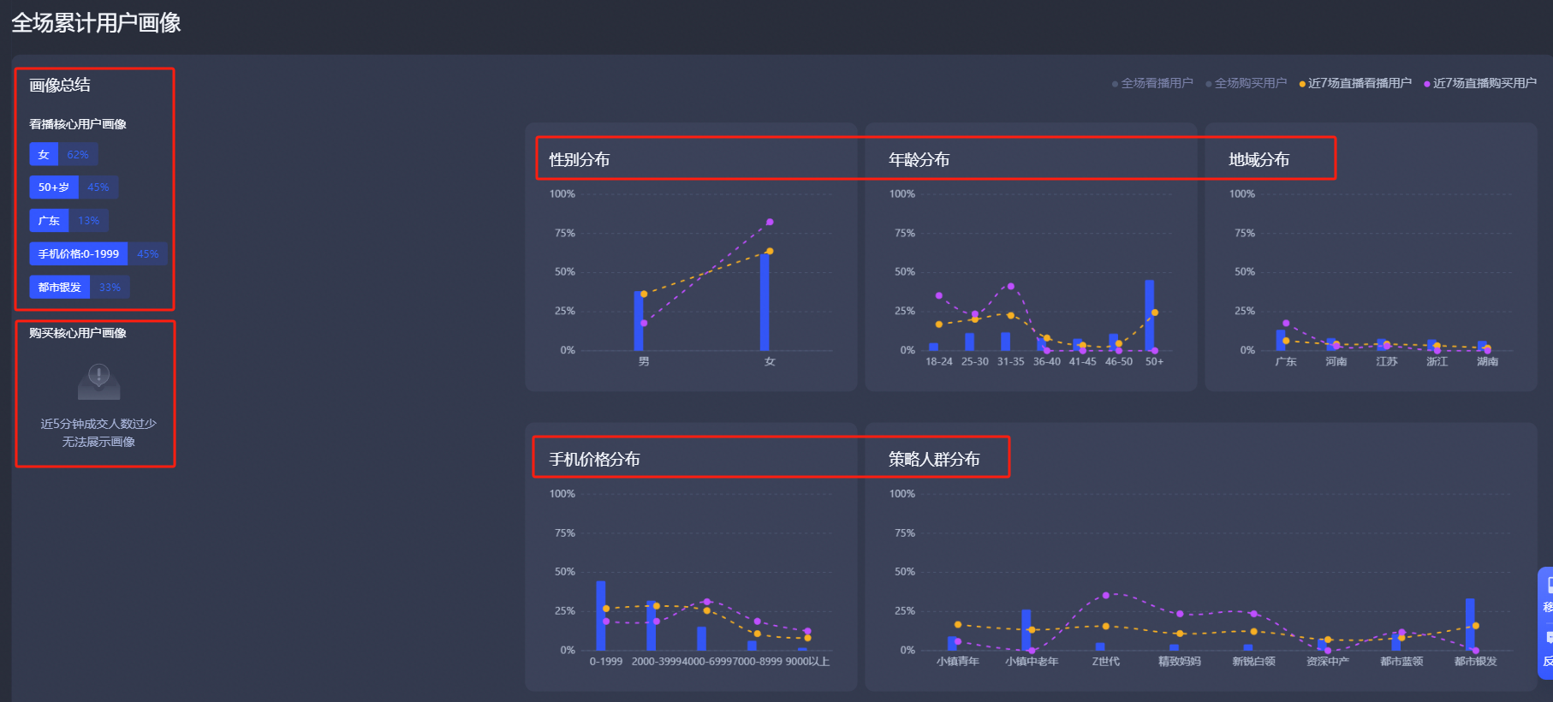Click the 手机价格分布 chart title
1553x702 pixels.
coord(594,459)
